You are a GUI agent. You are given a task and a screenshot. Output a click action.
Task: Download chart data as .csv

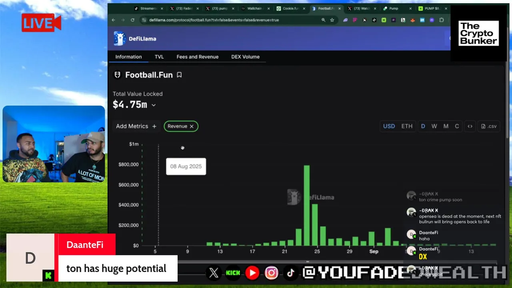[489, 126]
